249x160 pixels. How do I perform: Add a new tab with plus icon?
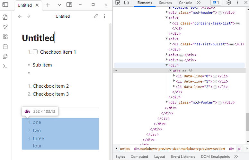[x=48, y=5]
